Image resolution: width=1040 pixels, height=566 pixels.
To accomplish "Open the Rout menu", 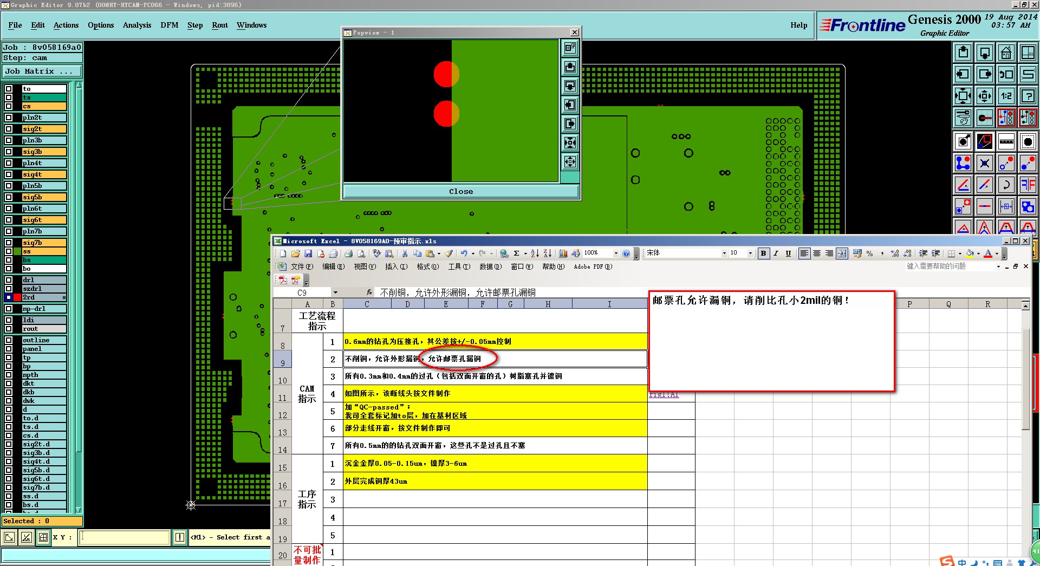I will point(220,25).
